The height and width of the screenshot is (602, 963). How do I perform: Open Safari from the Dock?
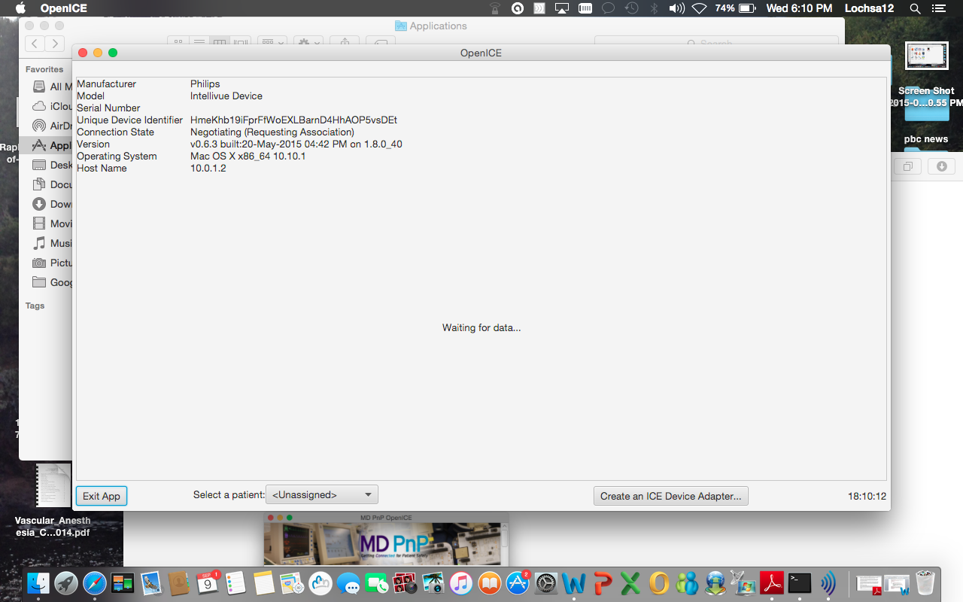point(95,582)
